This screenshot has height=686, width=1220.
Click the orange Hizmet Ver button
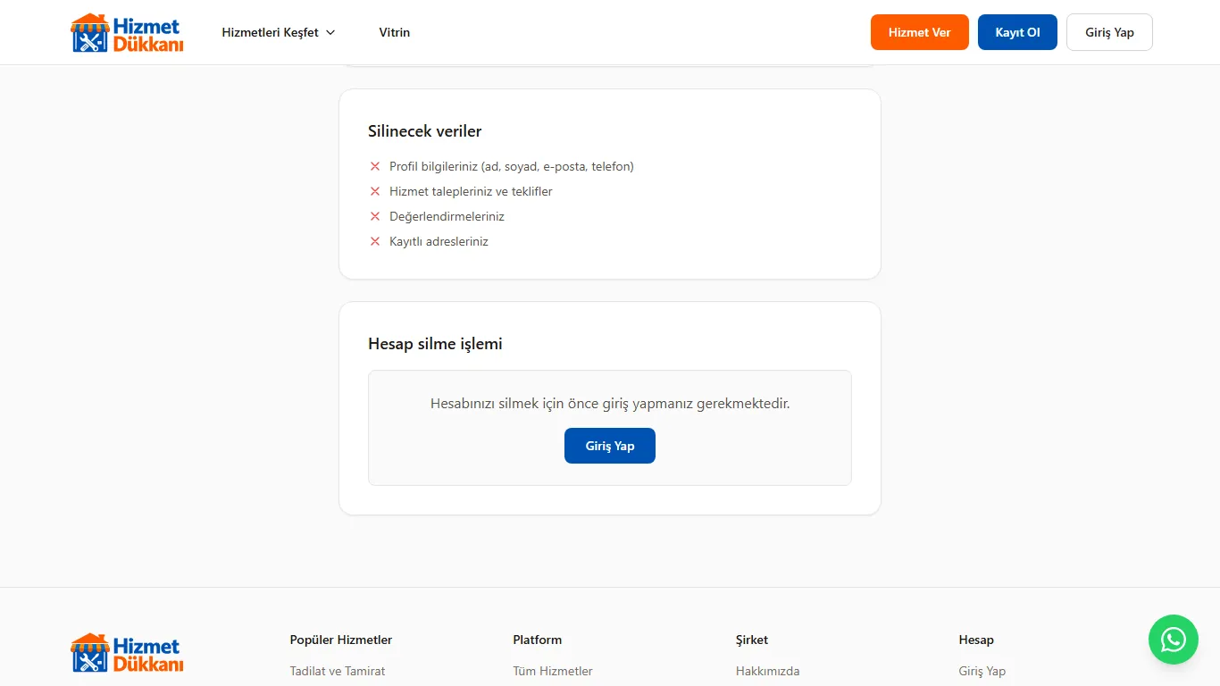920,32
